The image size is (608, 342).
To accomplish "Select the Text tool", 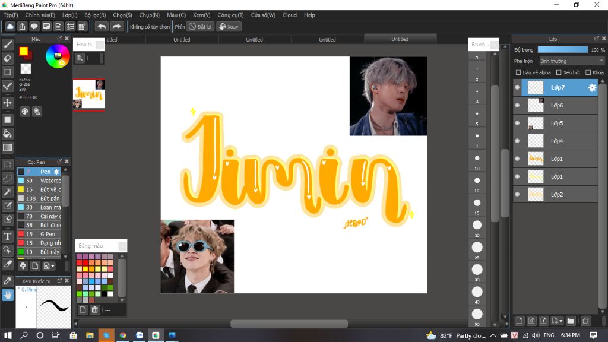I will coord(7,236).
